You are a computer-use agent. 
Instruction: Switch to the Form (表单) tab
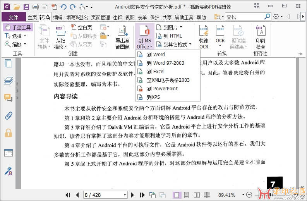[x=142, y=17]
